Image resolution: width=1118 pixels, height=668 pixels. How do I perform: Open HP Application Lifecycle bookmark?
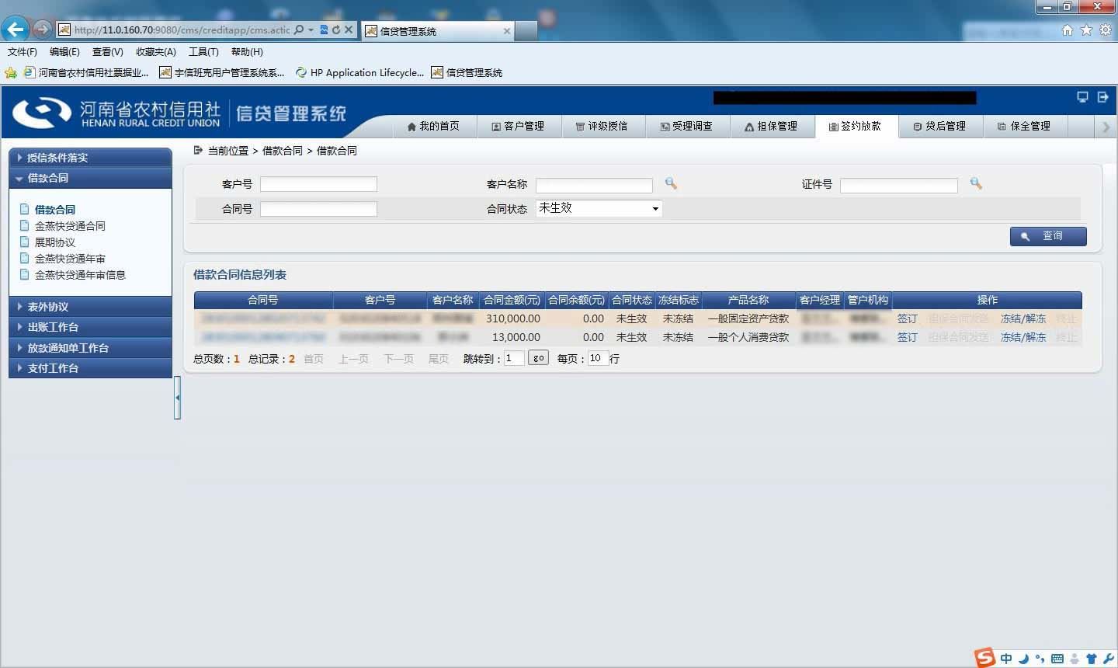(x=359, y=72)
